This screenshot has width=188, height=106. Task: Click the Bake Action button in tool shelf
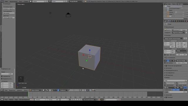coord(9,18)
